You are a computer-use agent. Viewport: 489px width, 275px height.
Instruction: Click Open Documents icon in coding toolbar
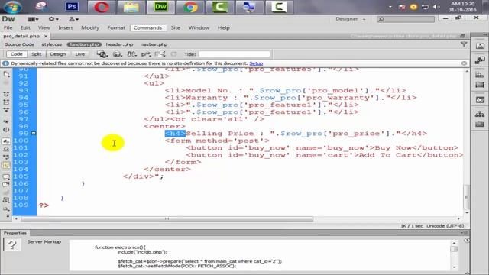6,75
